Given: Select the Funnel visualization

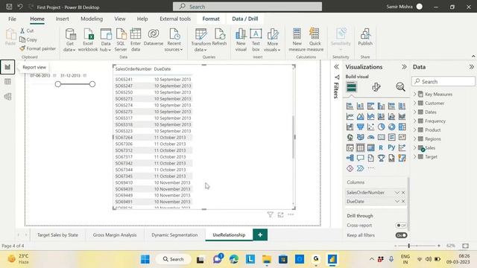Looking at the screenshot, I should (360, 127).
